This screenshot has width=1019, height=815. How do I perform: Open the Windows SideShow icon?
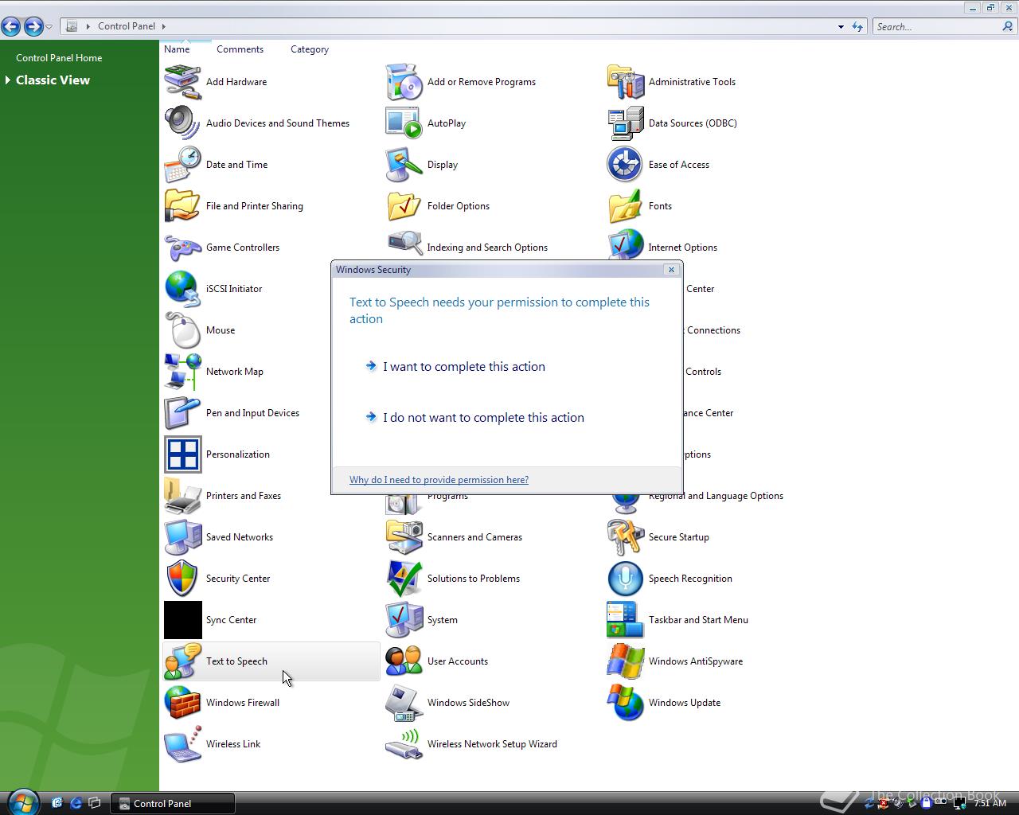pyautogui.click(x=404, y=703)
